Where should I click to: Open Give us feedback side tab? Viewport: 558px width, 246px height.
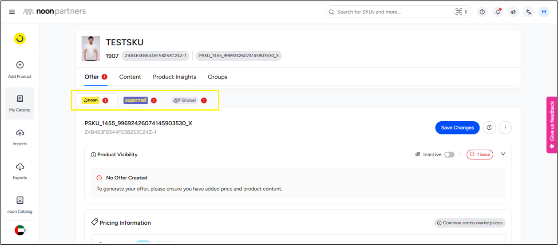(552, 125)
